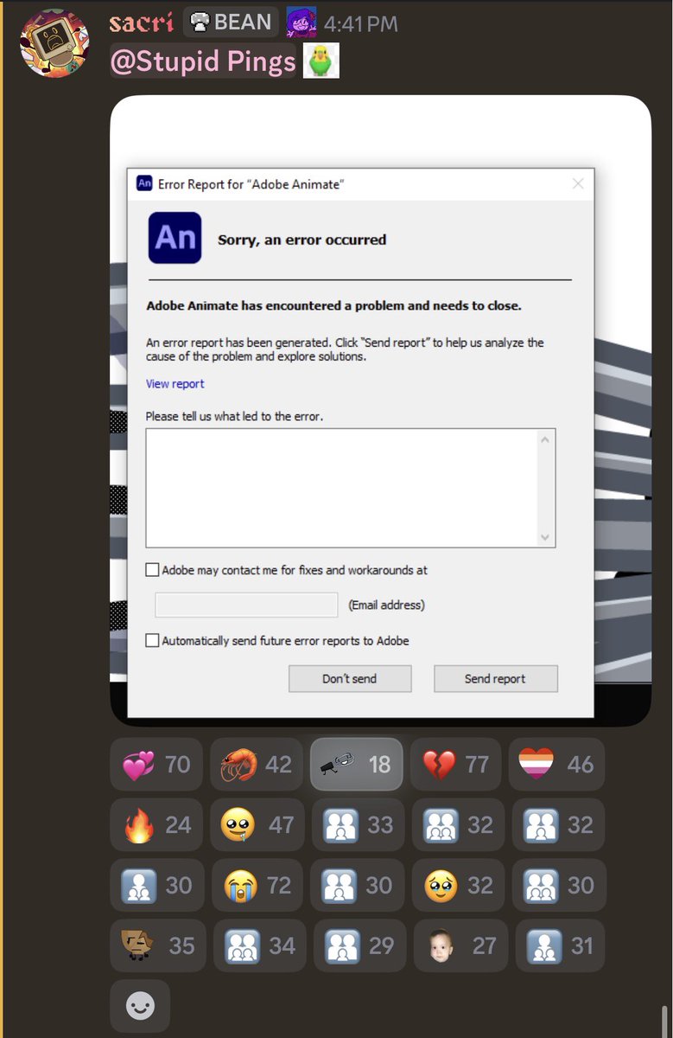Click the "(Email address)" label
Screen dimensions: 673x1038
click(386, 605)
